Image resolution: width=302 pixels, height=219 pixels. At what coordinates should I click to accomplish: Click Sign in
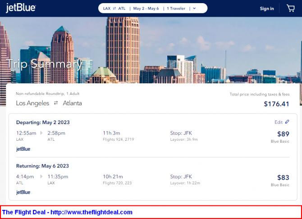267,9
